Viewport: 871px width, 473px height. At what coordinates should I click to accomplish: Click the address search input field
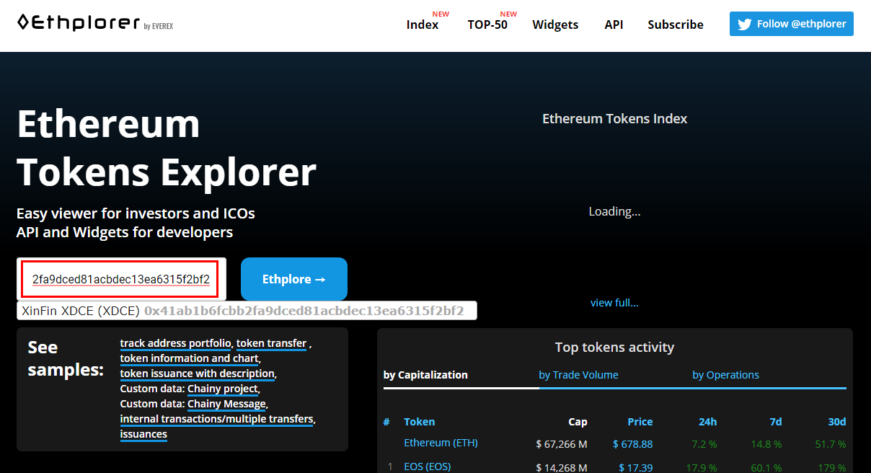pos(121,279)
